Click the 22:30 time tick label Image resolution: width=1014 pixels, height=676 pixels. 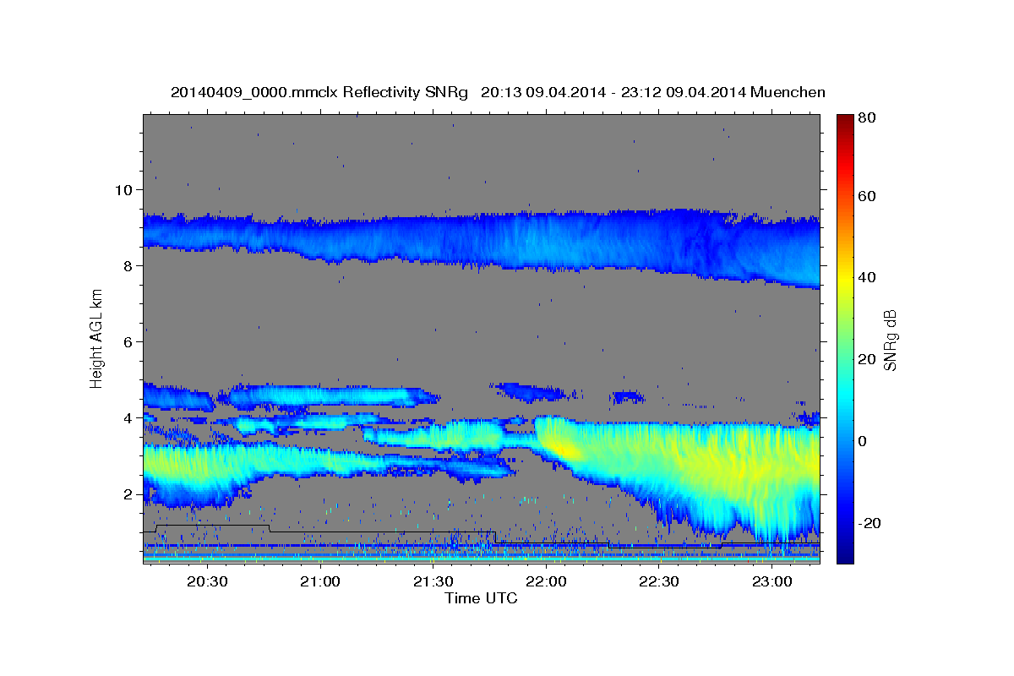click(x=659, y=582)
